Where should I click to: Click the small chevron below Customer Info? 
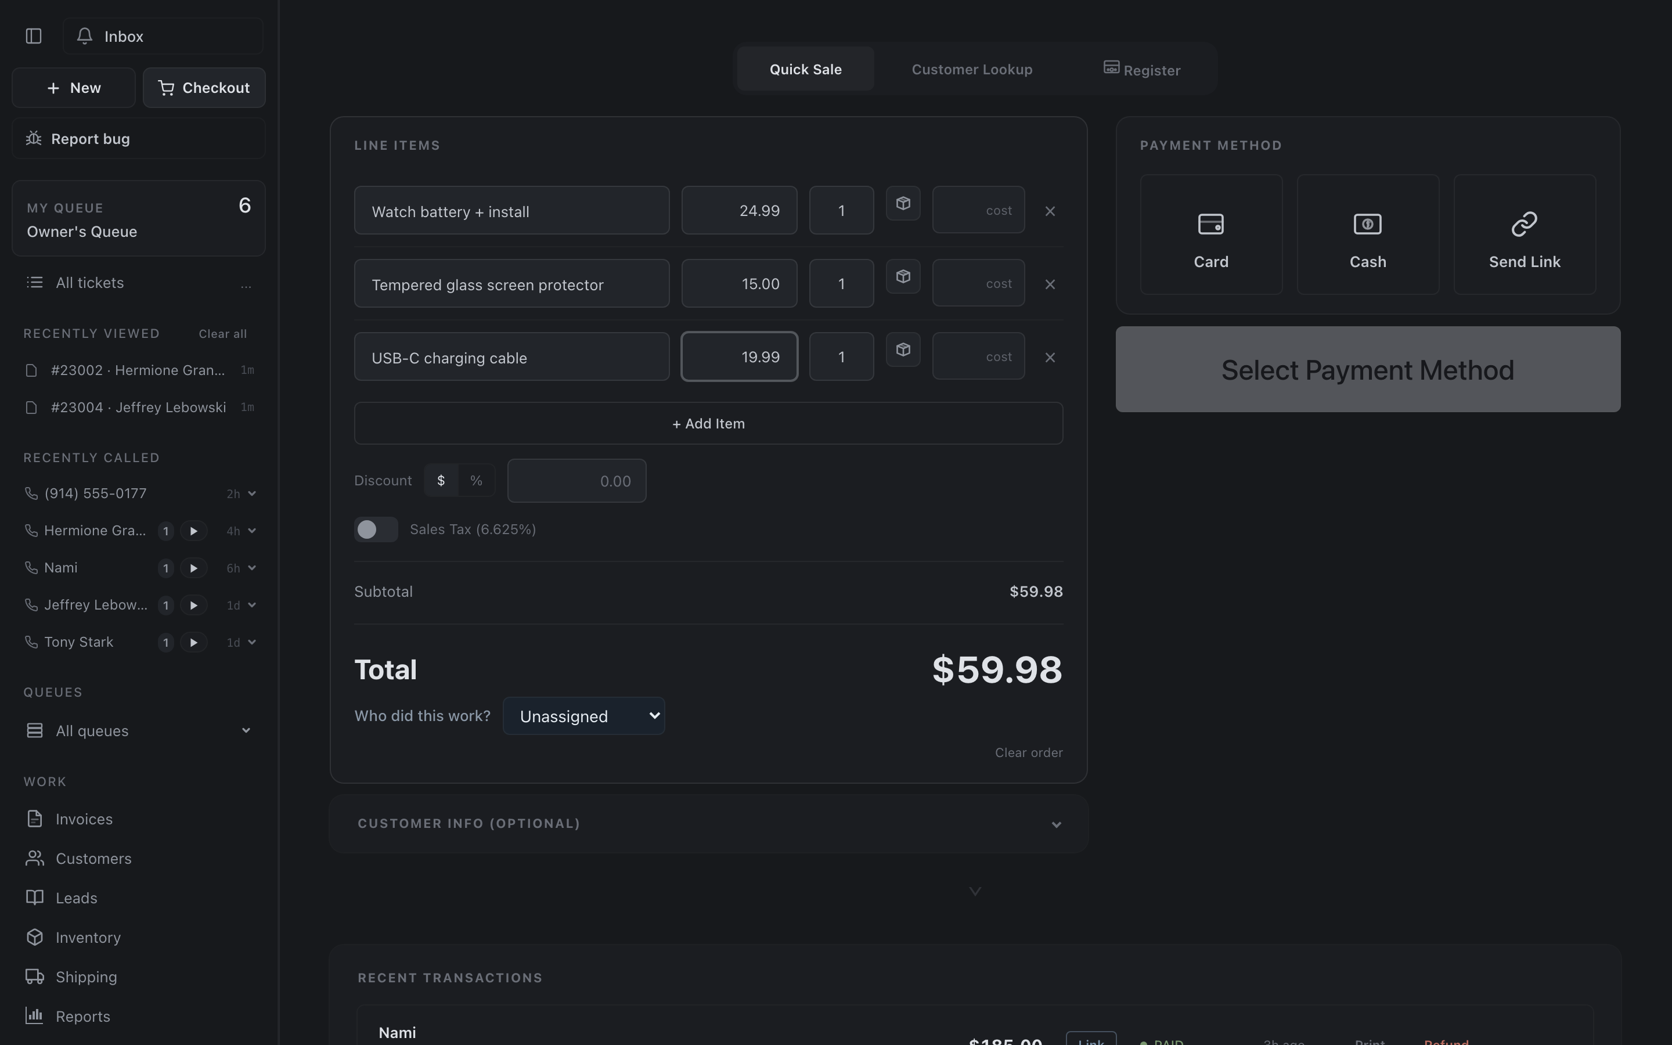tap(975, 892)
